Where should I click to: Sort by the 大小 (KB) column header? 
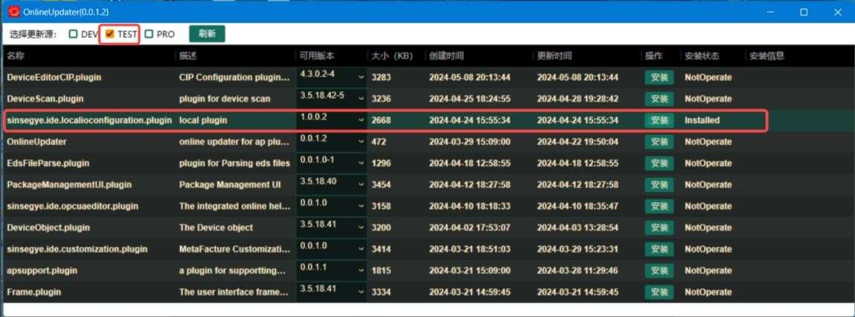tap(391, 56)
